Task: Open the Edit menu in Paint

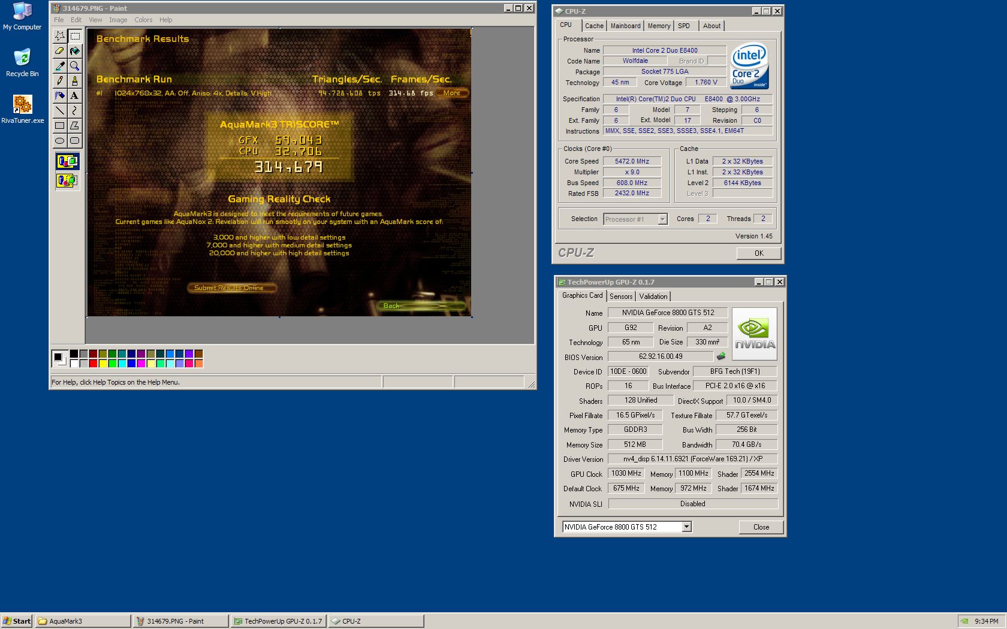Action: pos(76,20)
